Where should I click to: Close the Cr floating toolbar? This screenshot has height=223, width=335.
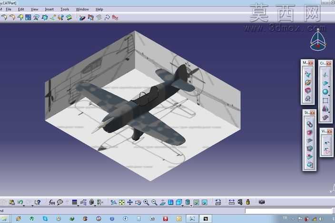click(329, 63)
